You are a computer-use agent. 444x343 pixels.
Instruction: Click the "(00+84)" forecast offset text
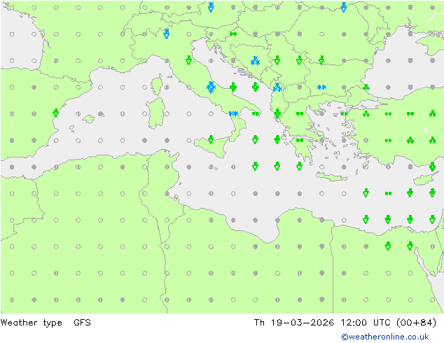pos(416,323)
